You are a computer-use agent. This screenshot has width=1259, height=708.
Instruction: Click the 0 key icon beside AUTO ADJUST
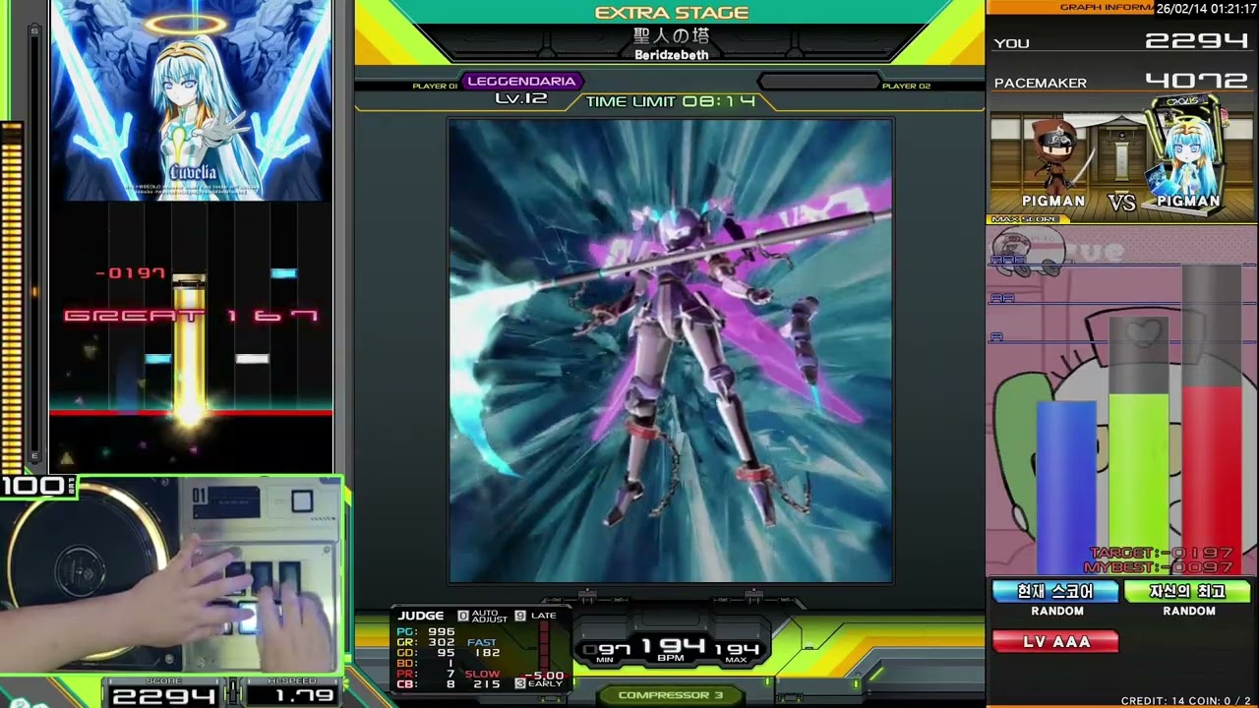[x=463, y=617]
